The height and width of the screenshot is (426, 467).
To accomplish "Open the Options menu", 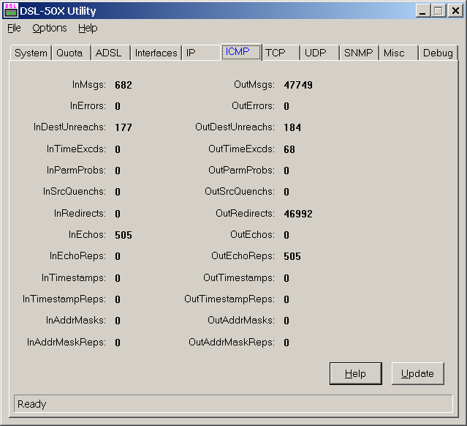I will coord(50,28).
